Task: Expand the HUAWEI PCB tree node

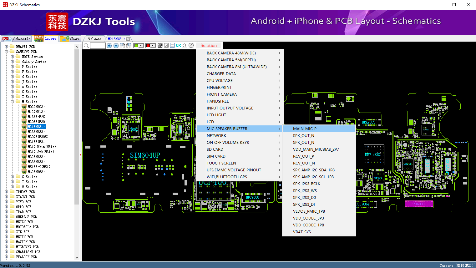Action: pos(7,47)
